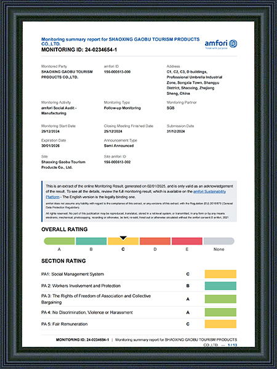Click 'MONITORING ID: 24-0234654-1' heading
Image resolution: width=277 pixels, height=369 pixels.
[79, 50]
